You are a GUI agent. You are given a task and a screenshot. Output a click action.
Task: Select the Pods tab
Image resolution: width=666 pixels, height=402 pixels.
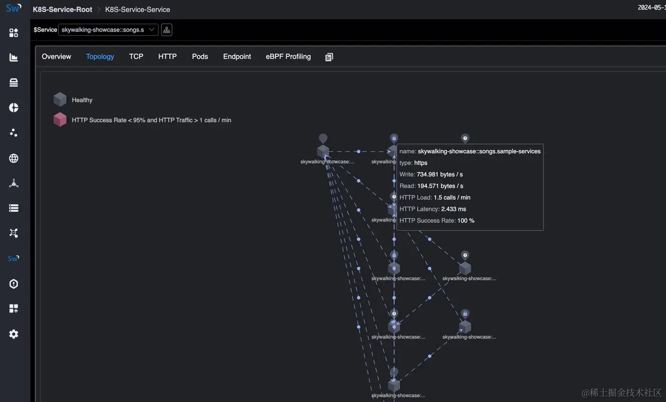point(200,56)
